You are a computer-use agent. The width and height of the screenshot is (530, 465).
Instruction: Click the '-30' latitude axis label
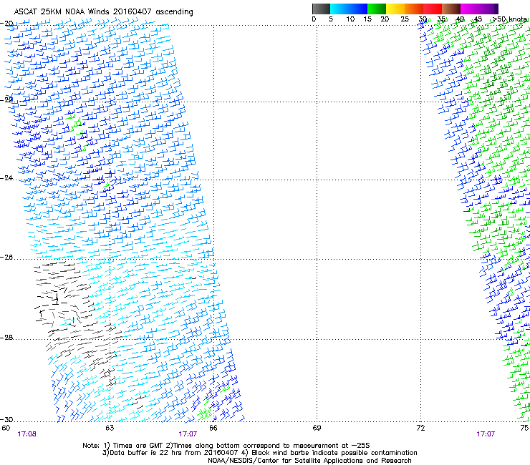[x=6, y=419]
